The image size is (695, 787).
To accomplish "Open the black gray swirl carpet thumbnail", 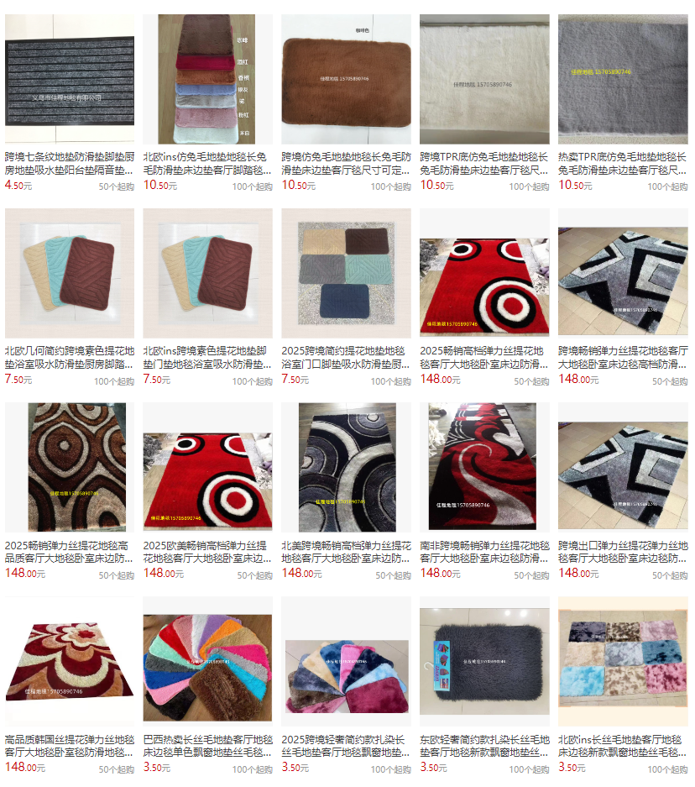I will click(346, 467).
